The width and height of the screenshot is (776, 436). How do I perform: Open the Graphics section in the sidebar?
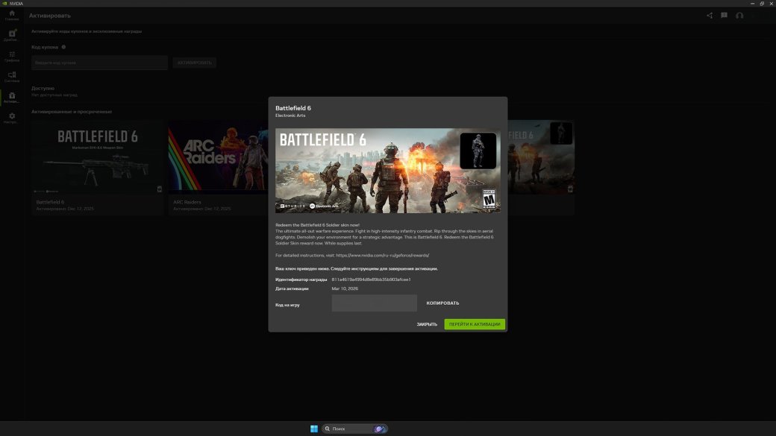coord(12,57)
